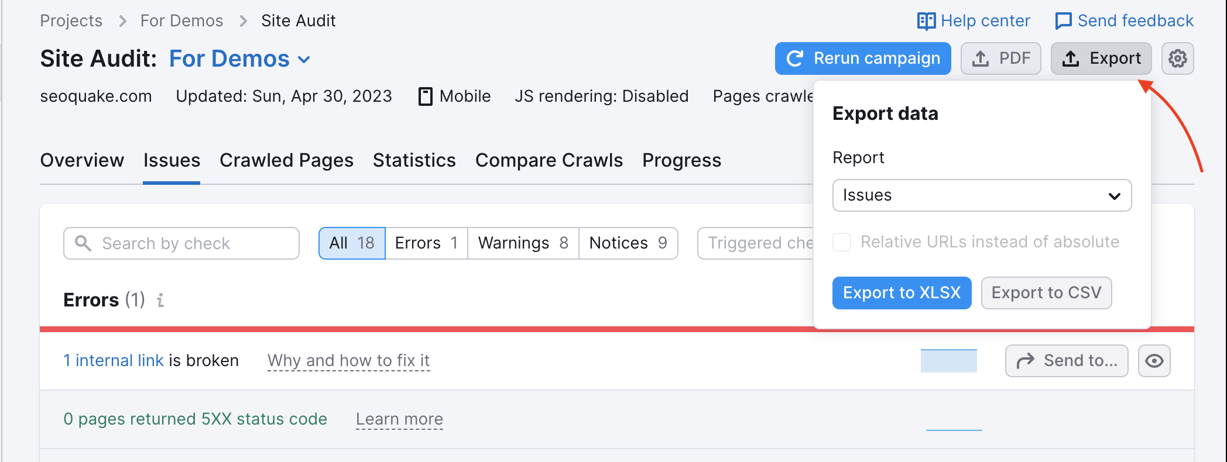1227x462 pixels.
Task: Toggle the Warnings filter
Action: pyautogui.click(x=523, y=243)
